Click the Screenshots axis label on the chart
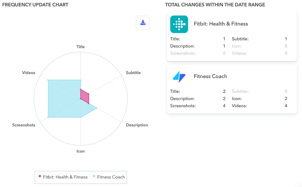The width and height of the screenshot is (302, 187). 24,125
